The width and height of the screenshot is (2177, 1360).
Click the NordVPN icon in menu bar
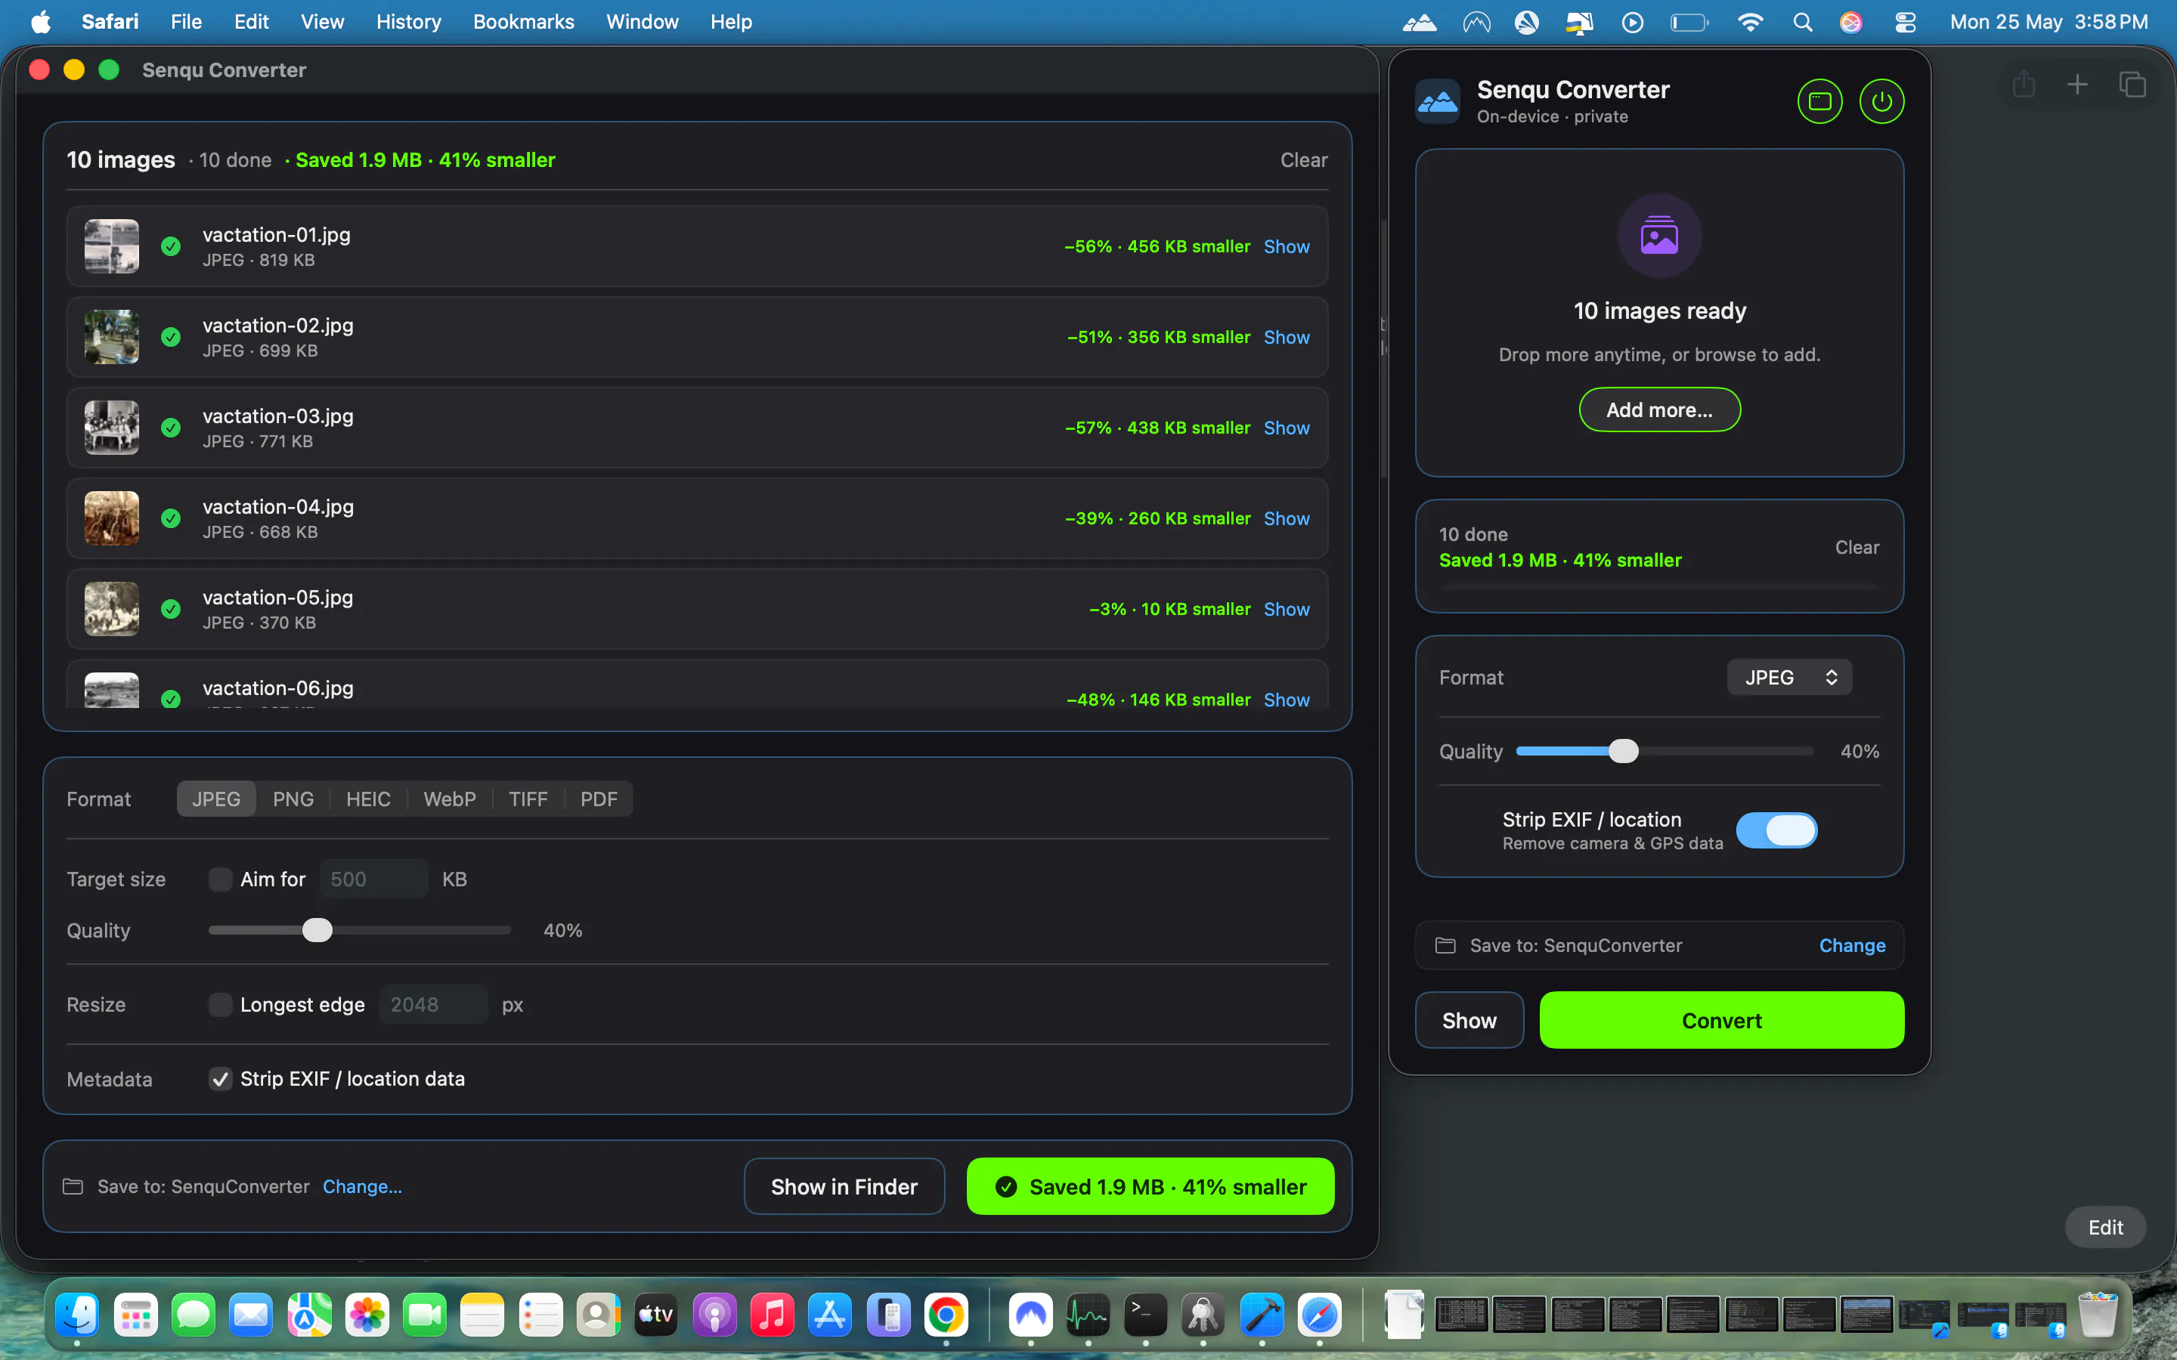coord(1477,23)
